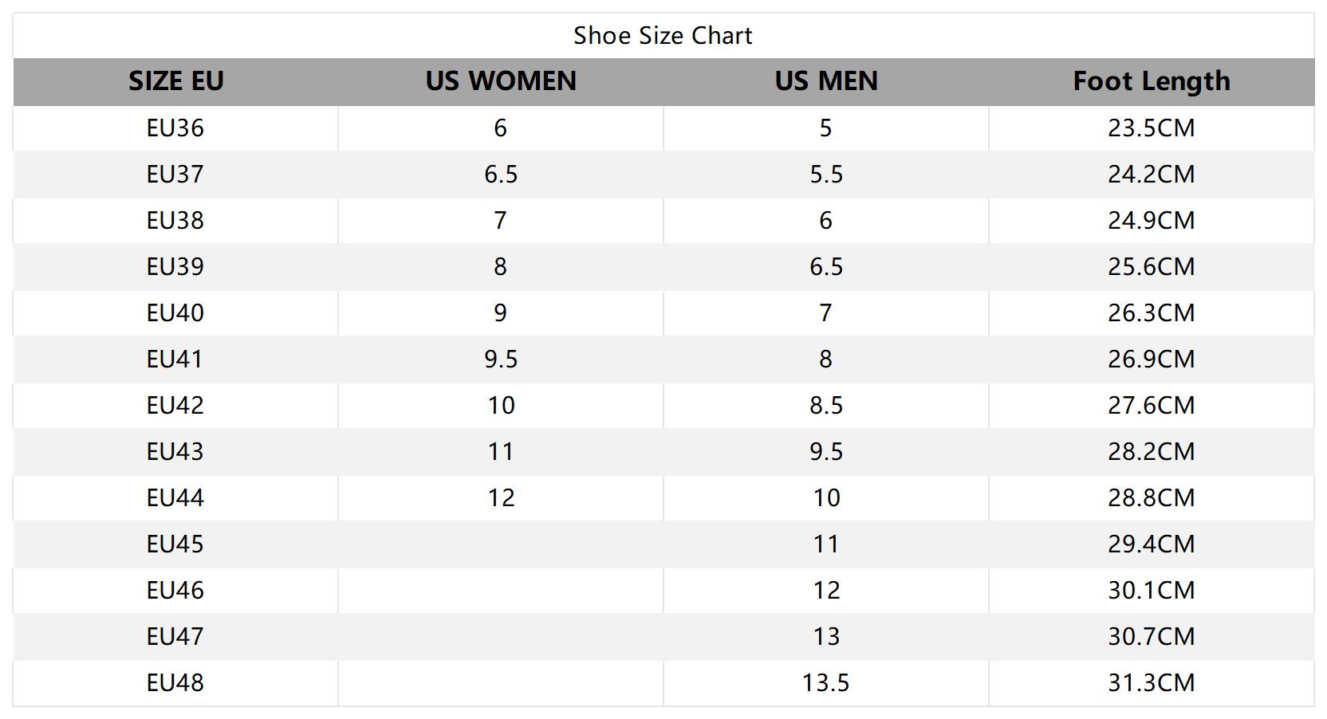Select US women's size 12 cell
Viewport: 1327px width, 719px height.
click(x=501, y=498)
